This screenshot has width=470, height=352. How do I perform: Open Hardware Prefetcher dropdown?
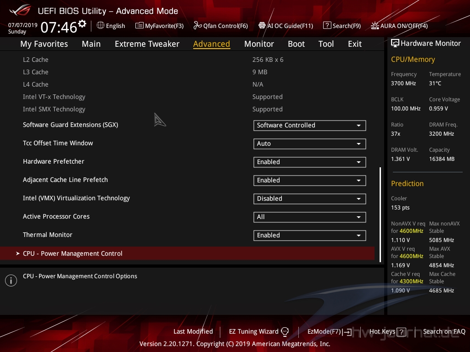pos(310,162)
